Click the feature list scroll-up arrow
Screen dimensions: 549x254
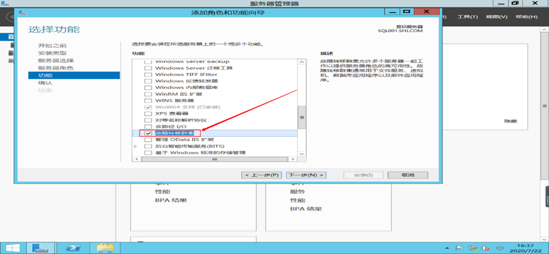[x=301, y=62]
